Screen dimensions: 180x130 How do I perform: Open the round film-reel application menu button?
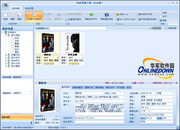(x=5, y=5)
